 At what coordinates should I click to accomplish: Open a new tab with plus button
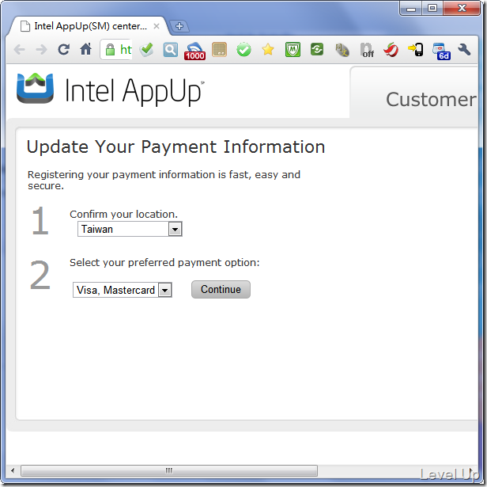tap(179, 26)
